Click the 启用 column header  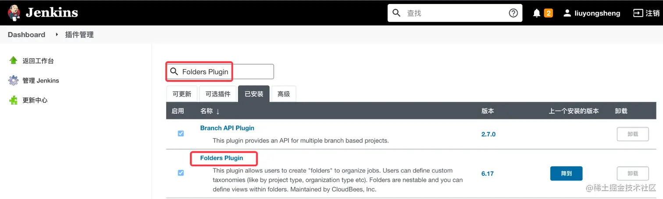tap(178, 111)
